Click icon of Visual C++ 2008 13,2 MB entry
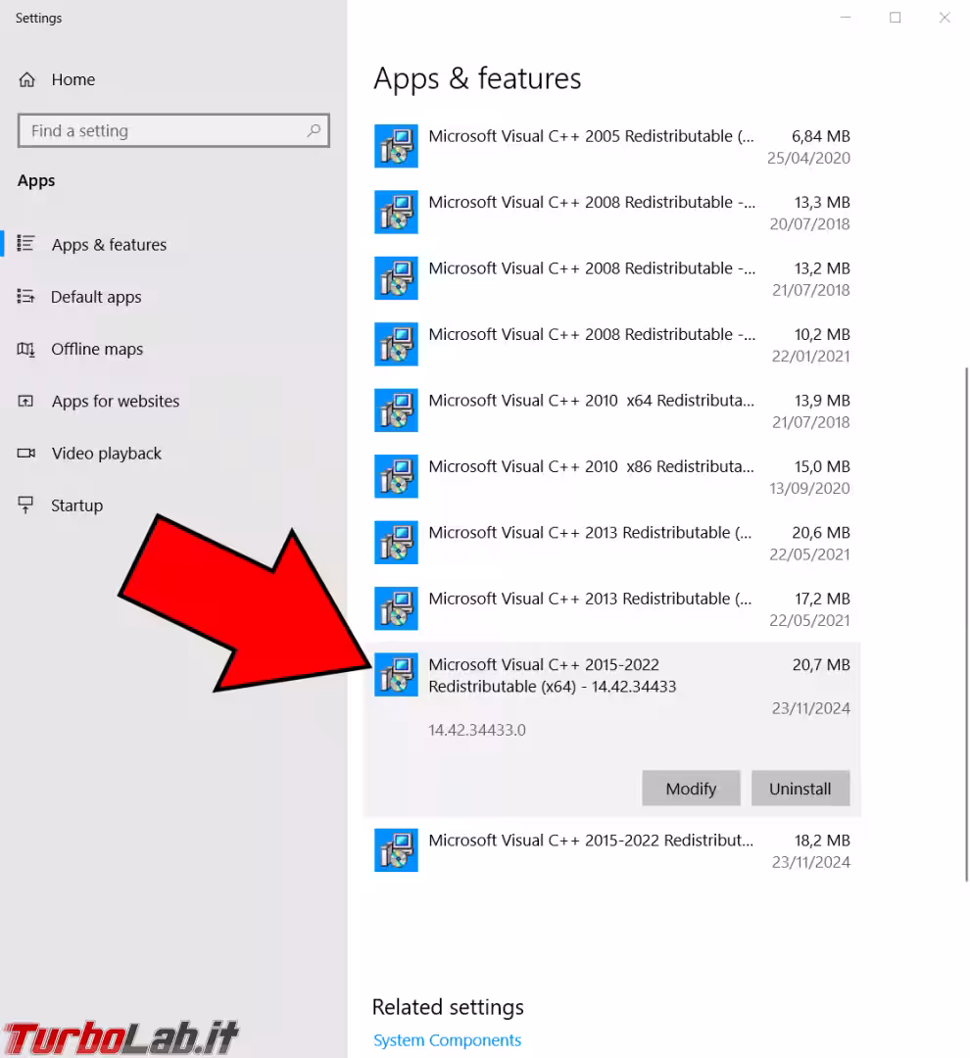The width and height of the screenshot is (970, 1058). (396, 278)
